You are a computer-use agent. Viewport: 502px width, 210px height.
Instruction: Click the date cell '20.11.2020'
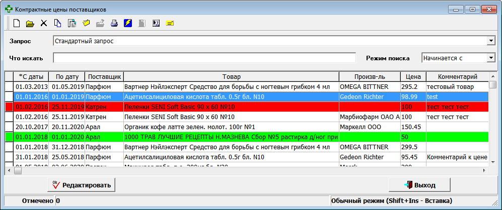(67, 127)
